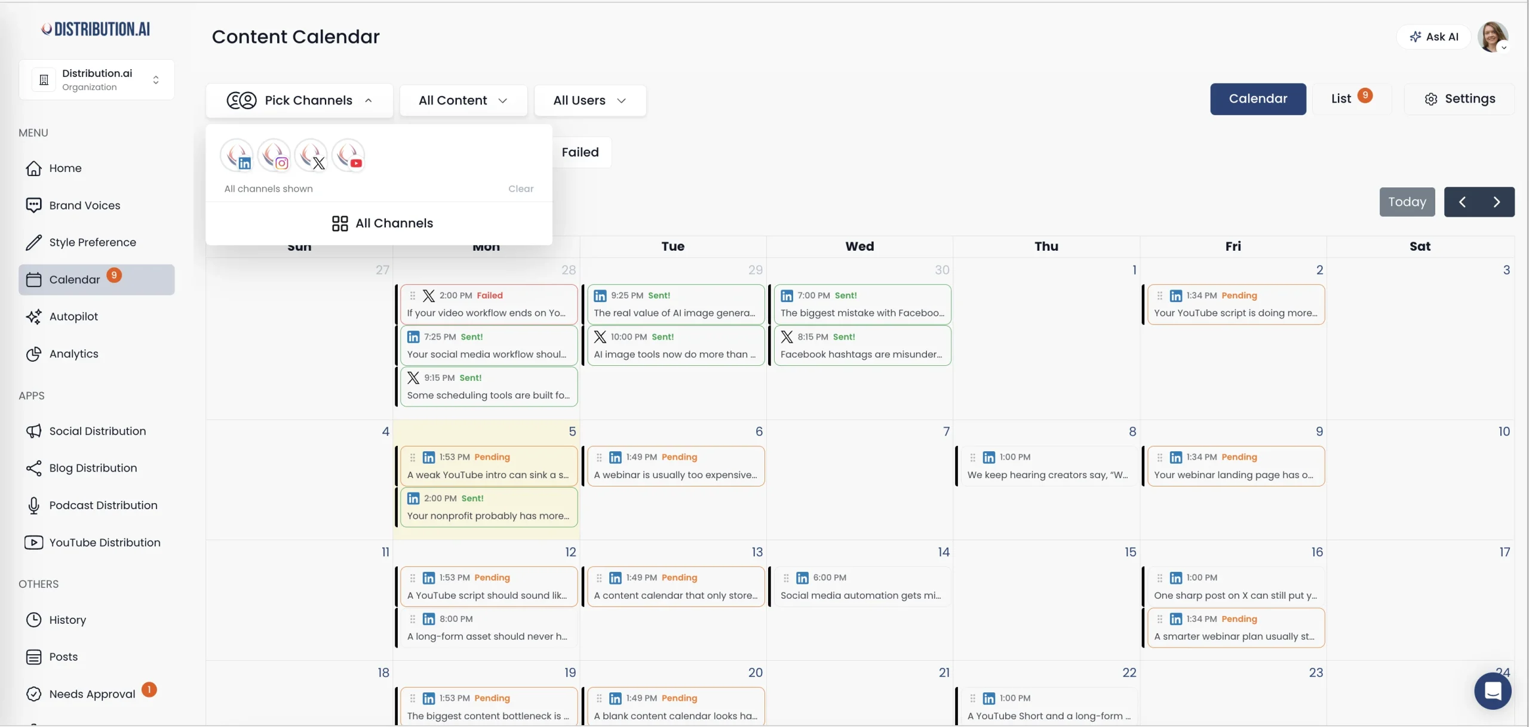Viewport: 1529px width, 727px height.
Task: Click the Needs Approval checkmark icon
Action: tap(34, 694)
